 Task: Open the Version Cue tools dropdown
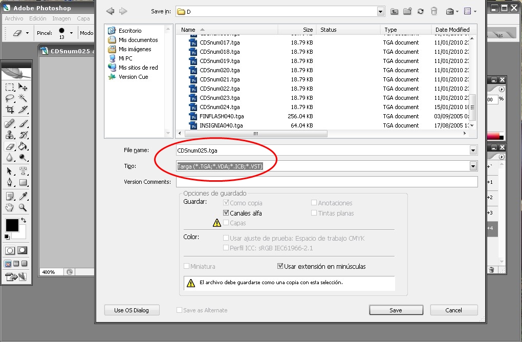(x=452, y=11)
